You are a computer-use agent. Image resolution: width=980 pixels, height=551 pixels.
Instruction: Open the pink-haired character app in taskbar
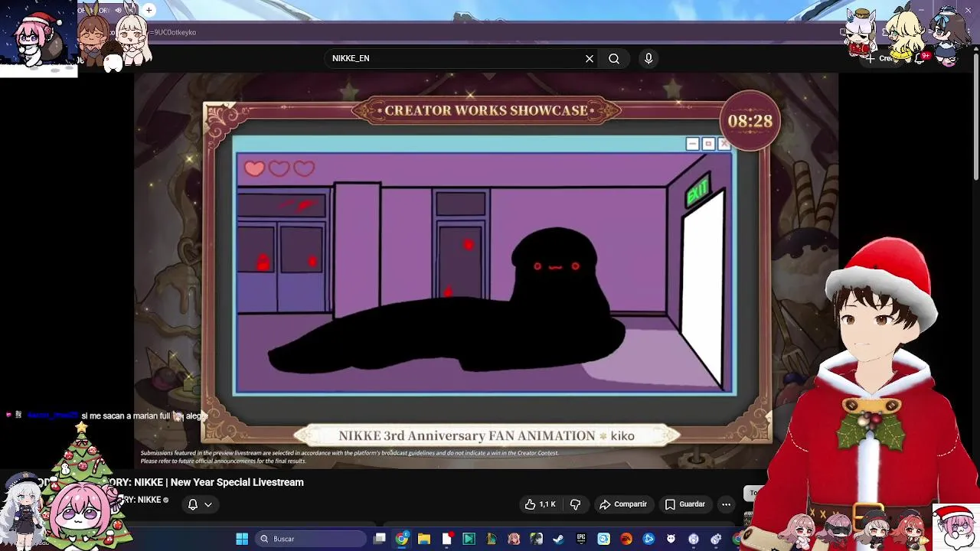(x=514, y=539)
